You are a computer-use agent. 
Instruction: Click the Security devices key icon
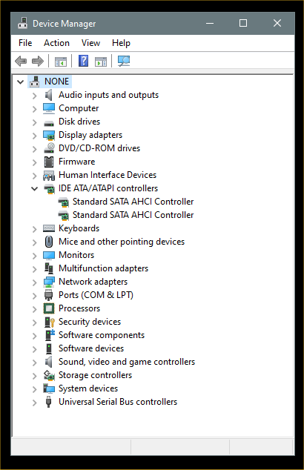50,322
